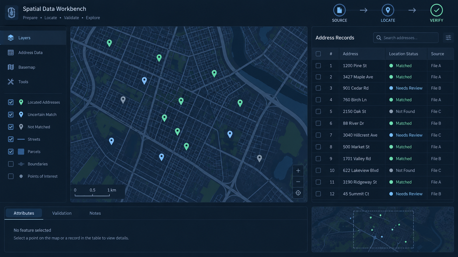This screenshot has height=257, width=458.
Task: Click the Verify step checkmark icon
Action: tap(436, 10)
